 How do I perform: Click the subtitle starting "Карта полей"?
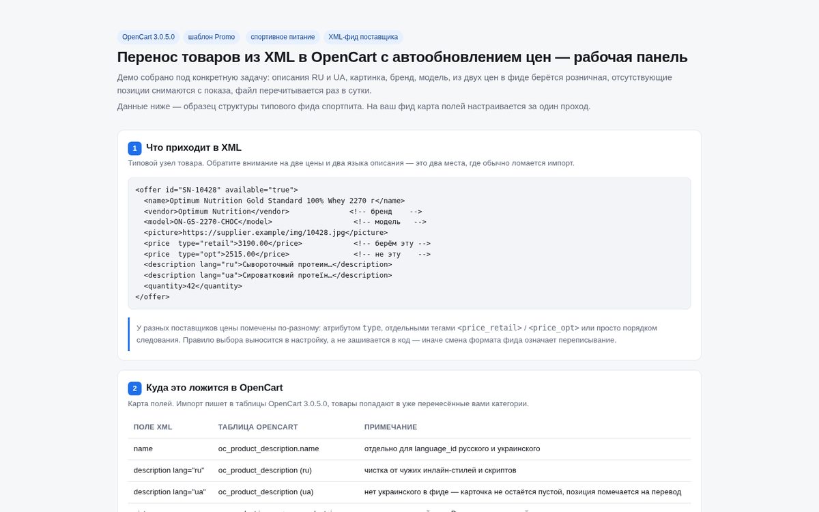coord(328,403)
